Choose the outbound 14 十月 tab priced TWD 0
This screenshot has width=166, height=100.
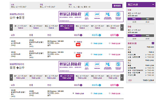(x=97, y=27)
